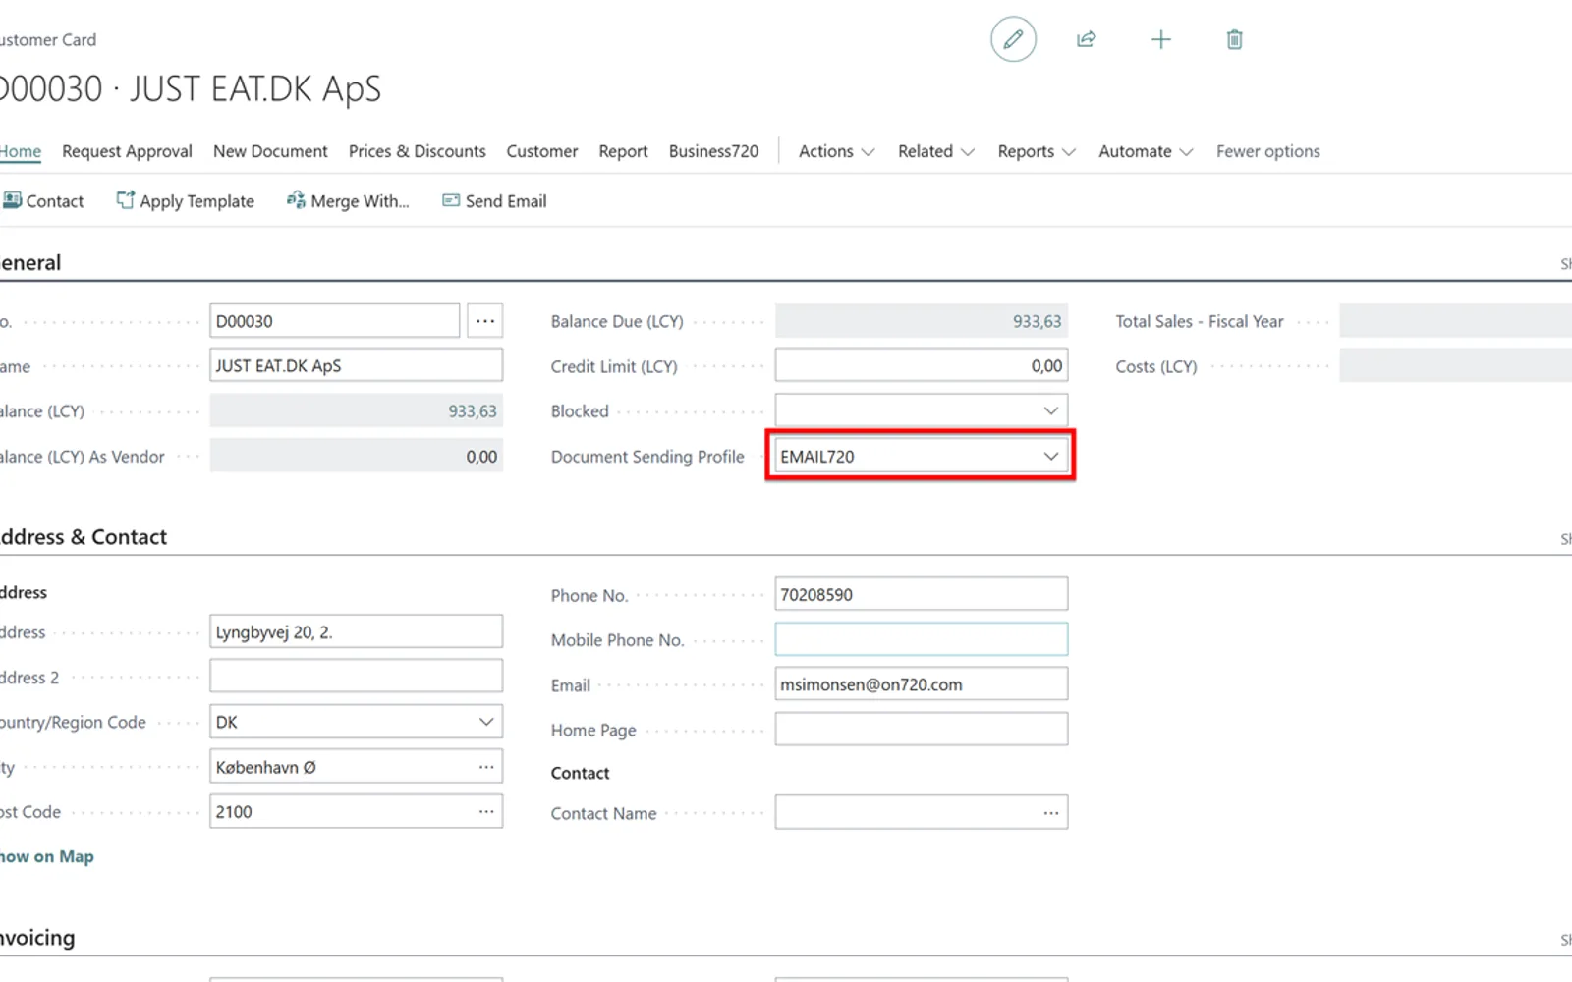
Task: Expand the Reports menu
Action: [x=1037, y=151]
